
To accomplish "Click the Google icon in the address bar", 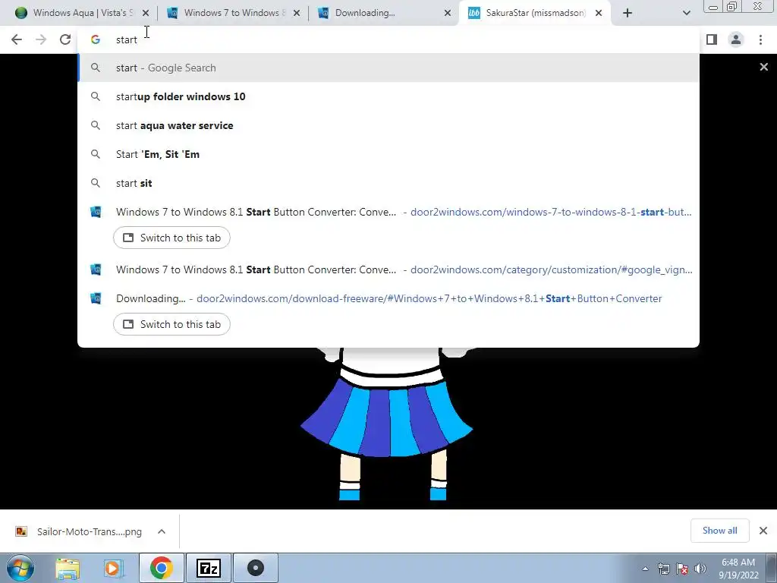I will coord(96,39).
